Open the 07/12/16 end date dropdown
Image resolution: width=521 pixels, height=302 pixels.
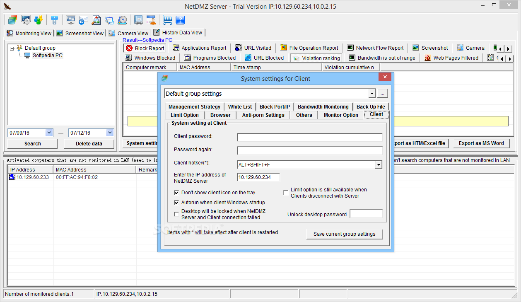click(110, 133)
